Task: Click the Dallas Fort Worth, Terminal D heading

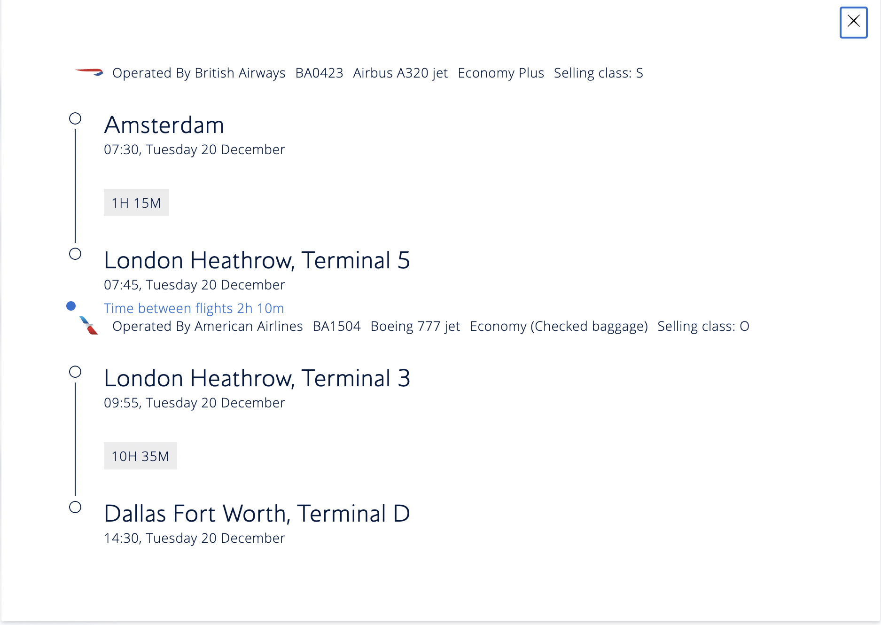Action: 257,514
